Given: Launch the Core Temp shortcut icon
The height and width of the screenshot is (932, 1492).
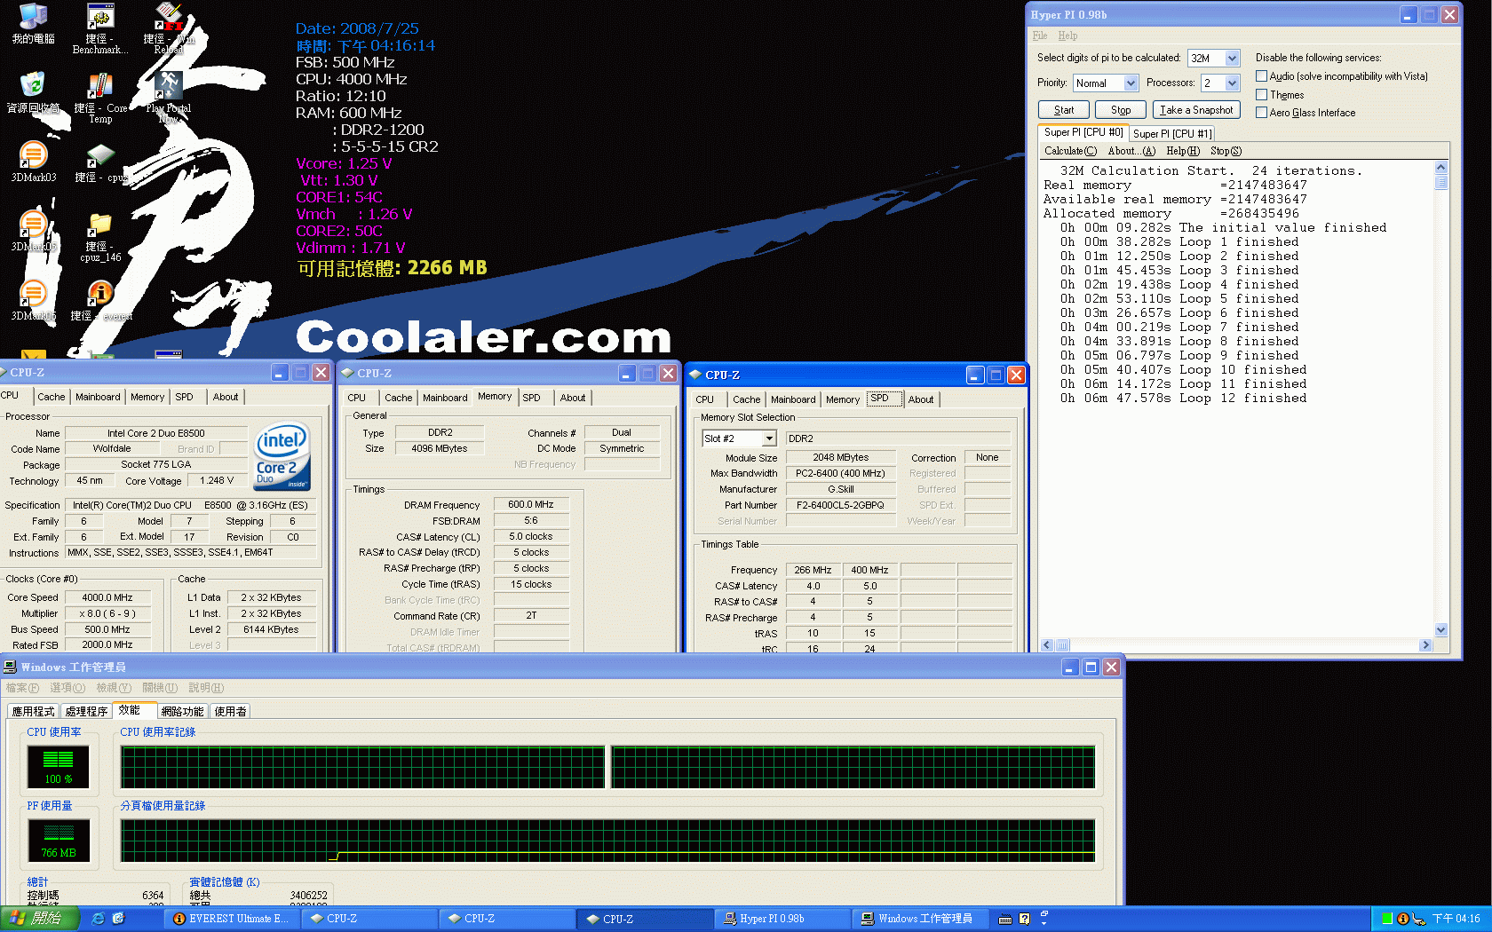Looking at the screenshot, I should pyautogui.click(x=100, y=98).
